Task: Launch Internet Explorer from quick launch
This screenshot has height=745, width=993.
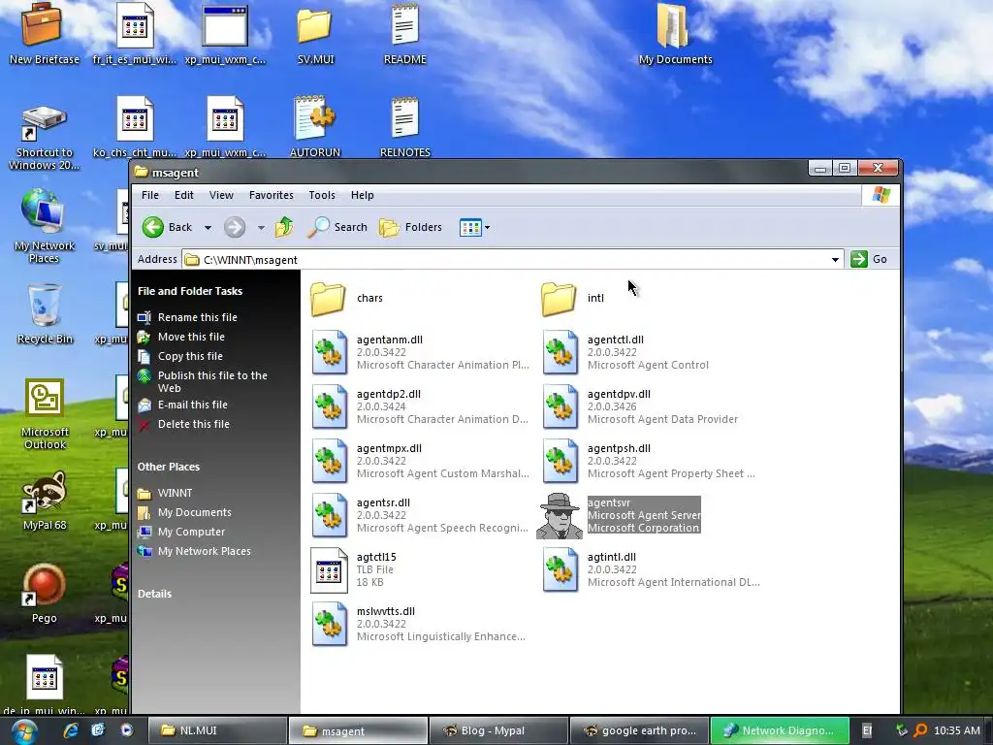Action: 70,730
